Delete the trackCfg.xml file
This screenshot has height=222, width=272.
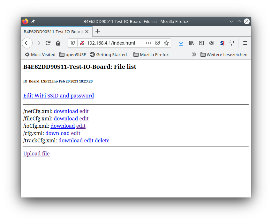pos(102,140)
